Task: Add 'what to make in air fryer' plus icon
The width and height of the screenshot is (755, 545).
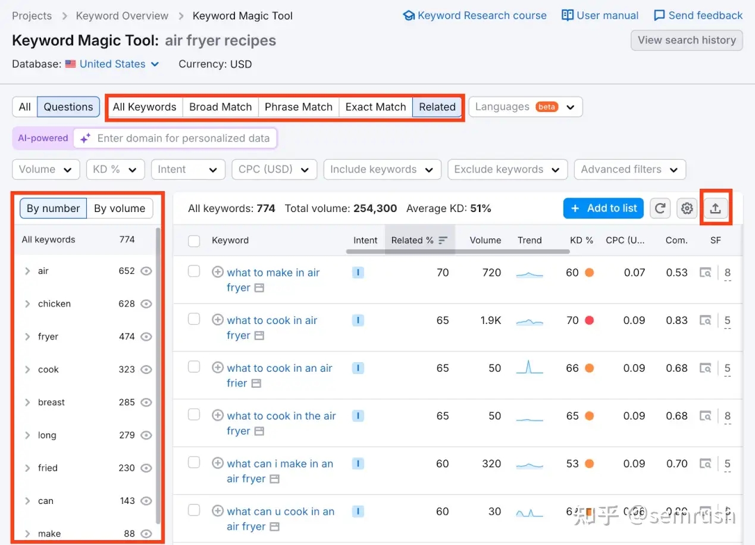Action: tap(218, 272)
